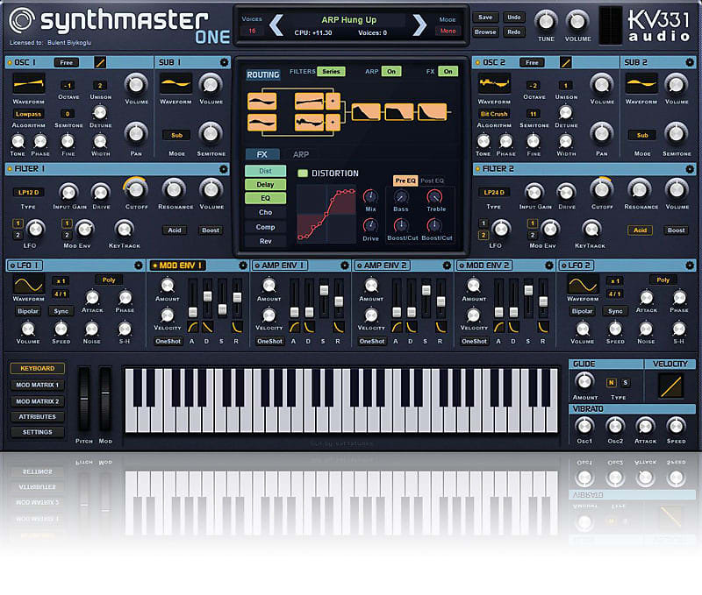Adjust the Cutoff knob in Filter 1
Viewport: 702px width, 595px height.
coord(135,189)
